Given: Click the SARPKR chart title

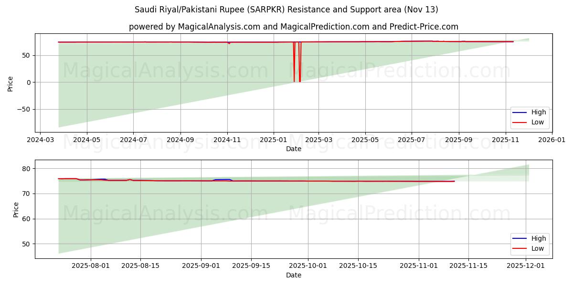Looking at the screenshot, I should coord(286,8).
